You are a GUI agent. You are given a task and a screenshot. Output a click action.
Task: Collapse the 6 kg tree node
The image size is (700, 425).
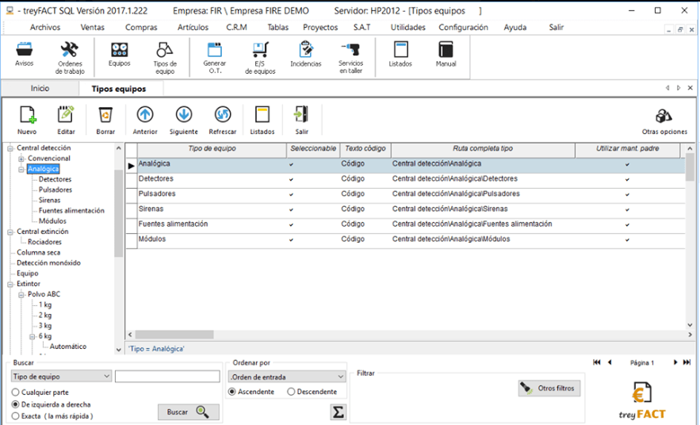(33, 336)
